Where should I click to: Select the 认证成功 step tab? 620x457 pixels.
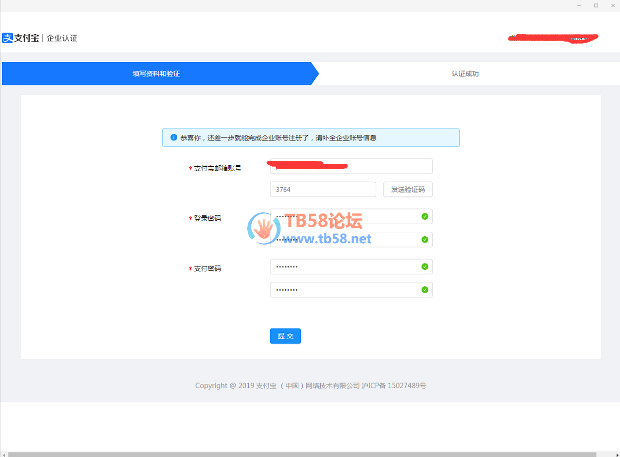[465, 74]
